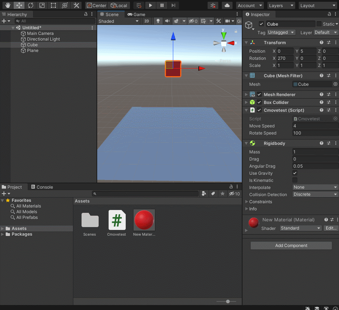The image size is (339, 310).
Task: Open the cloud services icon
Action: 227,5
